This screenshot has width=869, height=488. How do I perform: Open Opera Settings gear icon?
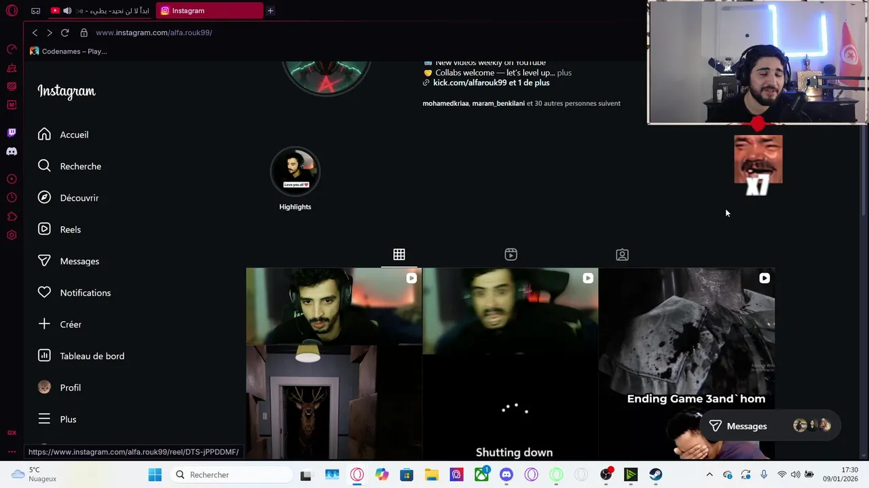point(12,235)
